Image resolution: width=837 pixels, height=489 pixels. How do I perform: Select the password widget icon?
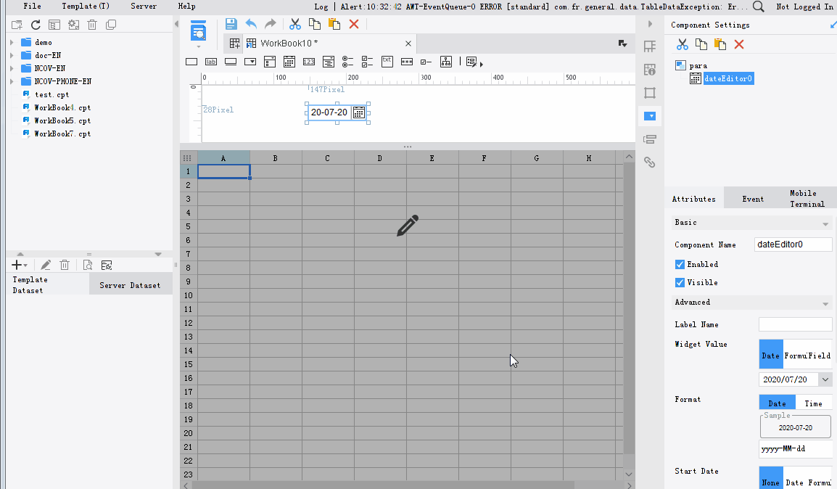407,62
